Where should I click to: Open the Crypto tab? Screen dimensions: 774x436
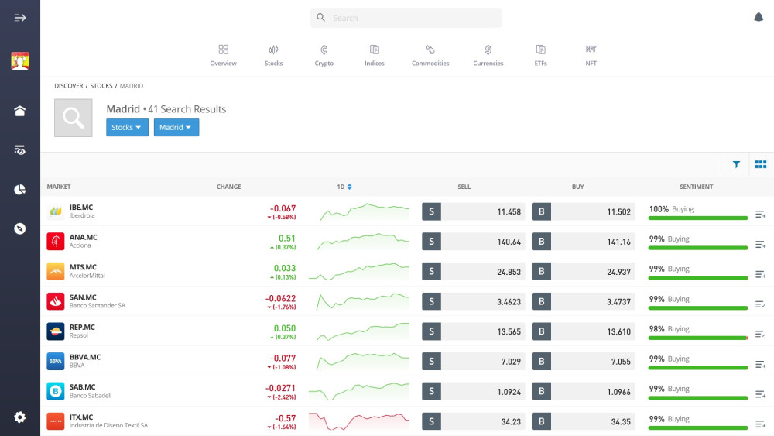tap(324, 55)
